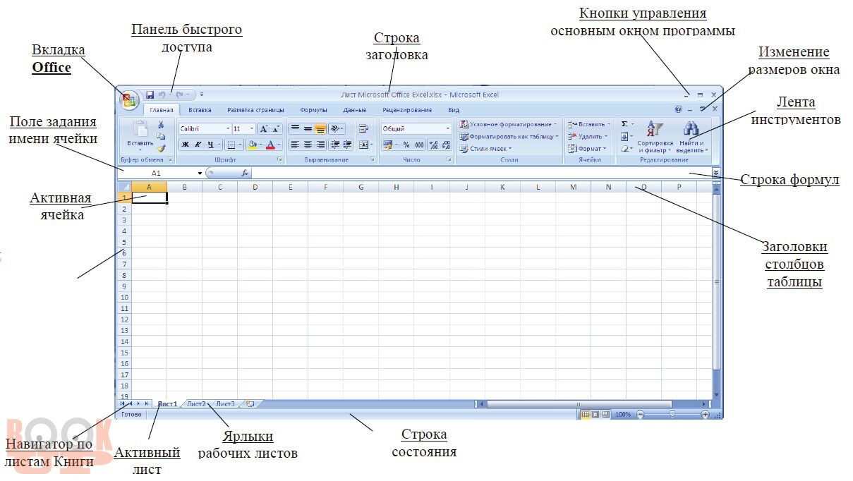853x481 pixels.
Task: Expand the formula bar with double chevron
Action: 716,172
